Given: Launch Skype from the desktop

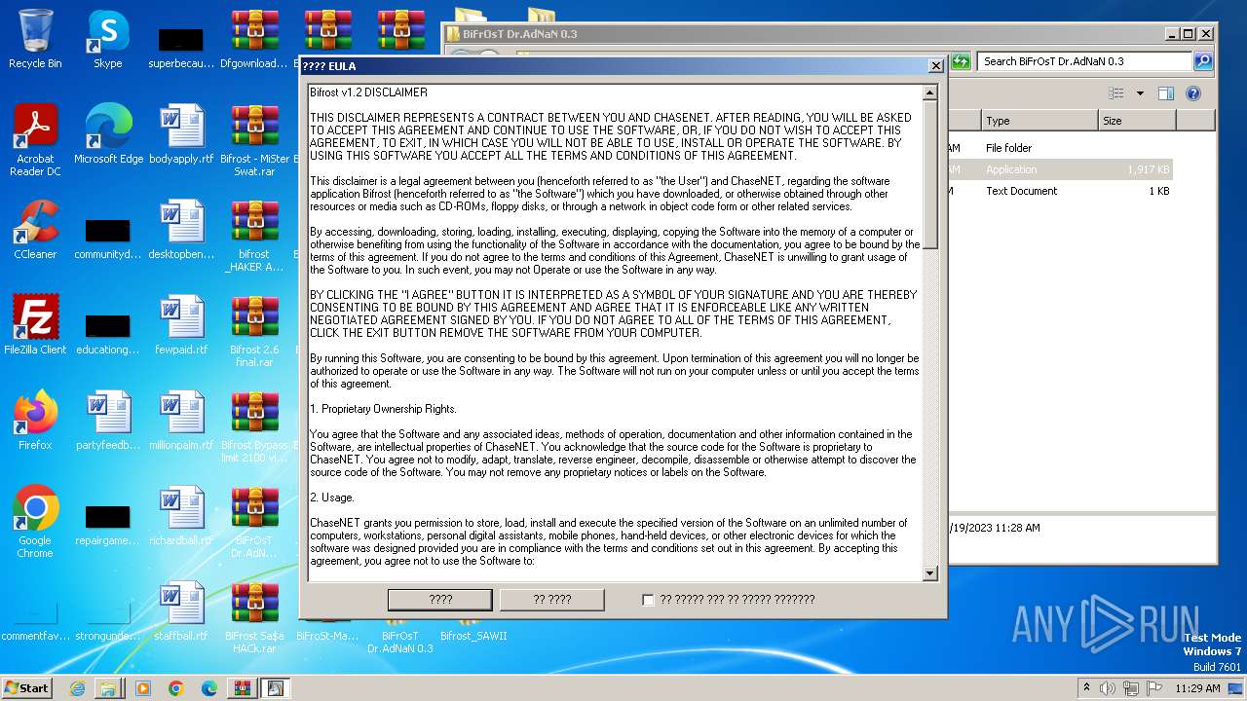Looking at the screenshot, I should coord(108,39).
